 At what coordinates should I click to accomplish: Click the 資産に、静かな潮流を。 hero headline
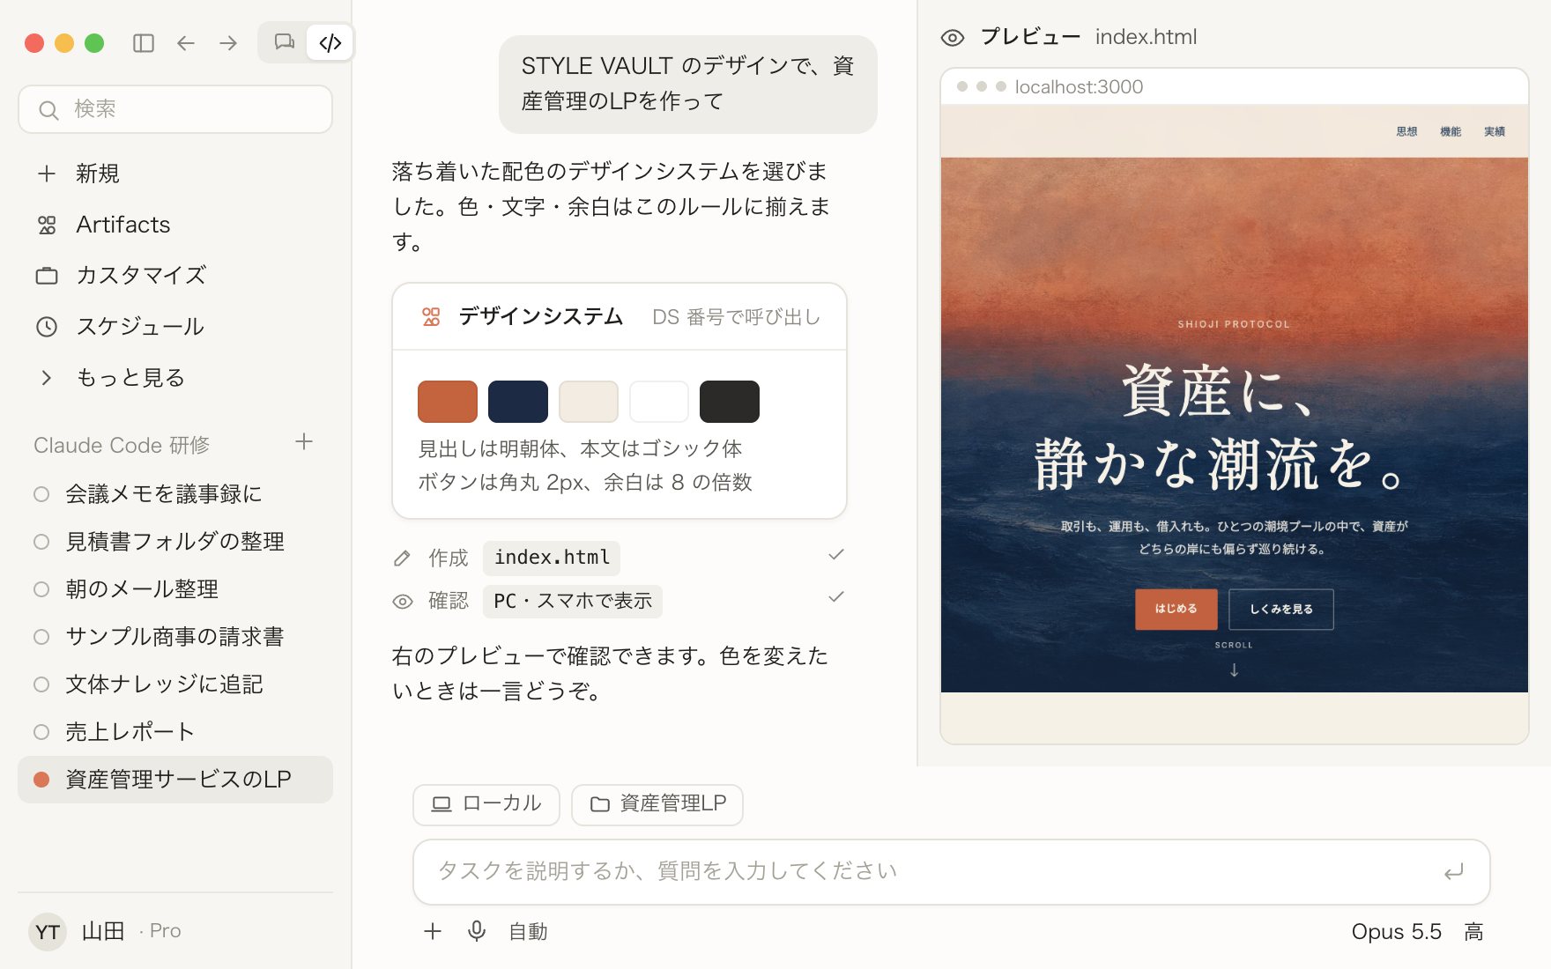pos(1220,427)
